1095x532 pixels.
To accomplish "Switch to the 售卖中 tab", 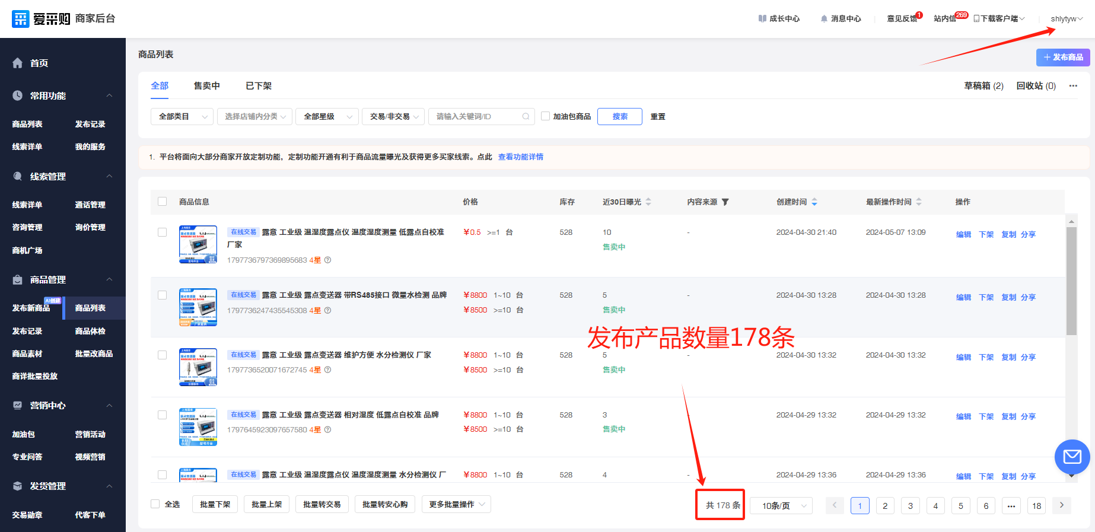I will click(x=206, y=86).
